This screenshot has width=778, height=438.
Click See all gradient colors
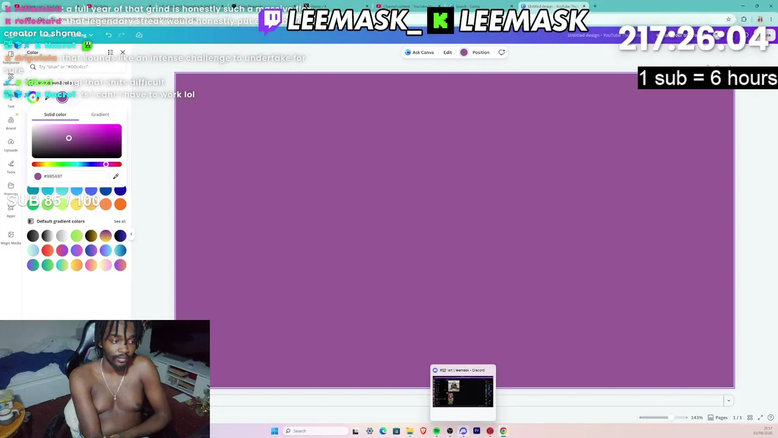pos(120,221)
